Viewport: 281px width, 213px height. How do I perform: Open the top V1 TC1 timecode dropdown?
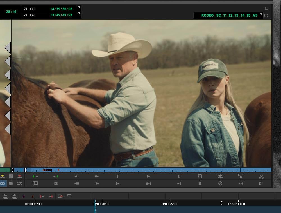click(79, 8)
